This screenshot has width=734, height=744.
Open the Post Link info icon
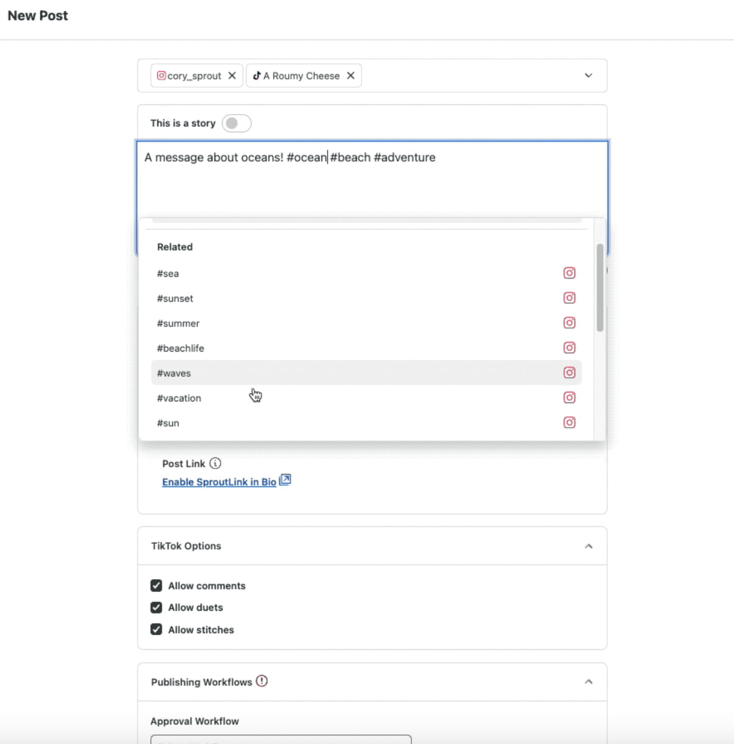(x=215, y=464)
